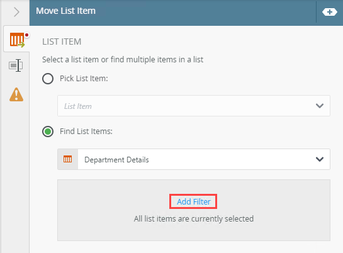Screen dimensions: 343x253
Task: Open the warning errors tab icon
Action: click(16, 94)
